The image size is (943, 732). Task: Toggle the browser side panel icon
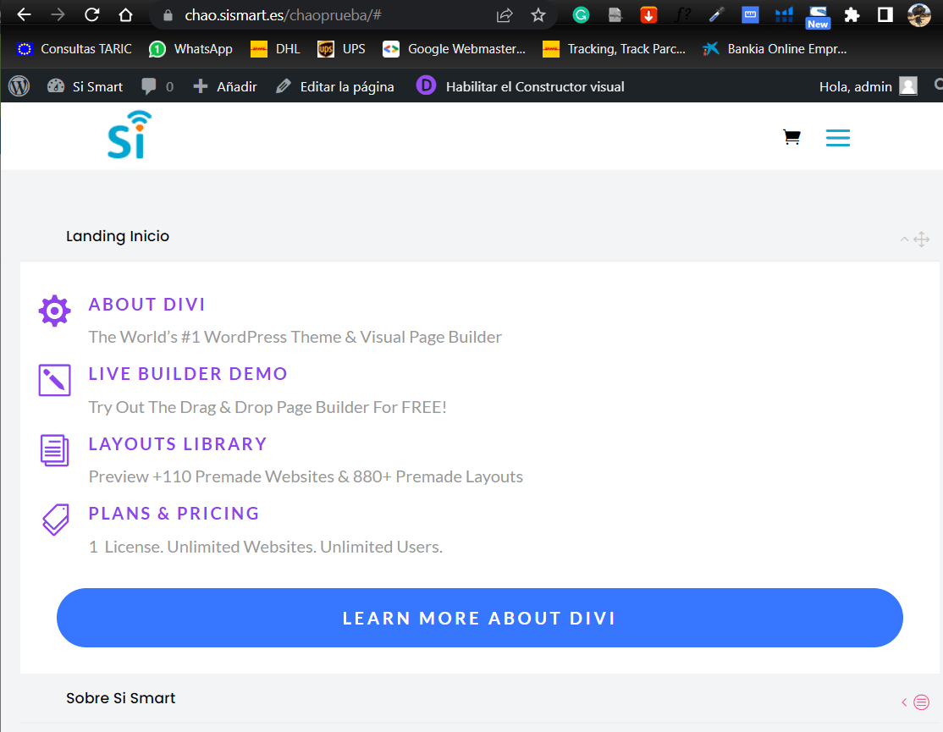(885, 15)
